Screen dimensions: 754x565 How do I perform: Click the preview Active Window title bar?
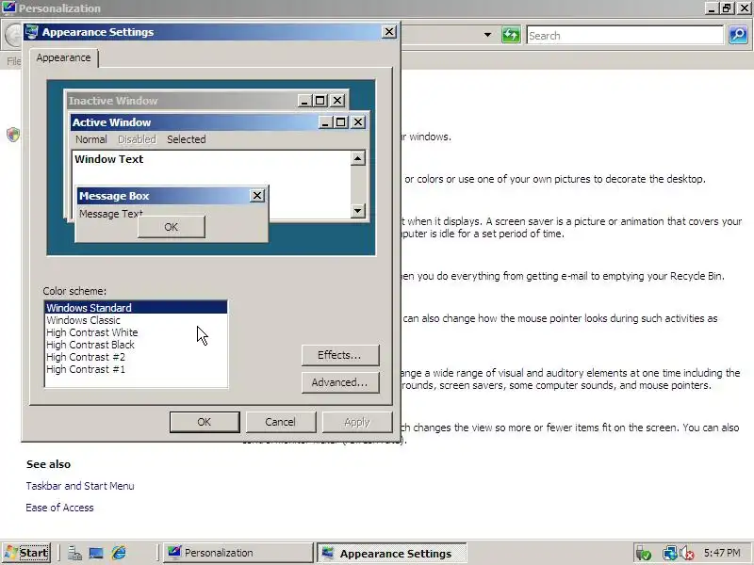[x=195, y=122]
